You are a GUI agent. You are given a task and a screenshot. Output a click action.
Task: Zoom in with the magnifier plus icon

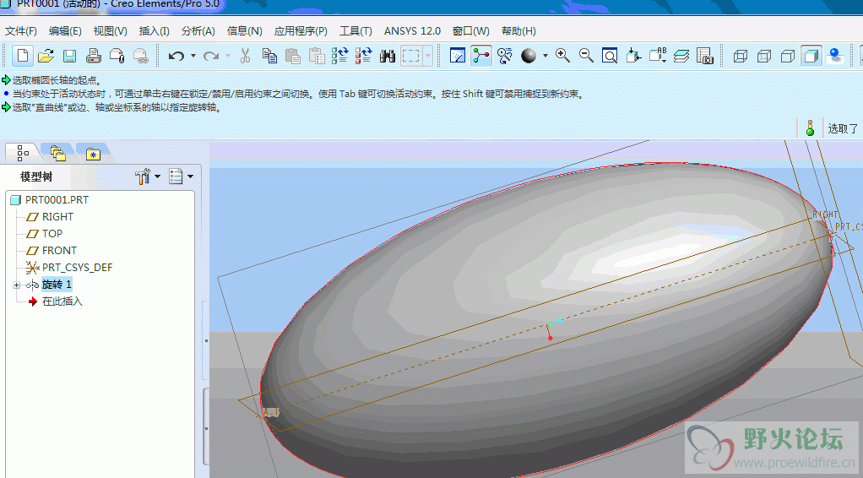point(562,55)
